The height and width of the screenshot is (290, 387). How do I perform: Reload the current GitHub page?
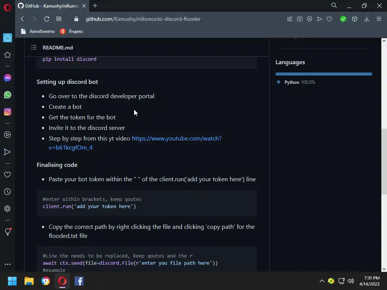(x=46, y=19)
